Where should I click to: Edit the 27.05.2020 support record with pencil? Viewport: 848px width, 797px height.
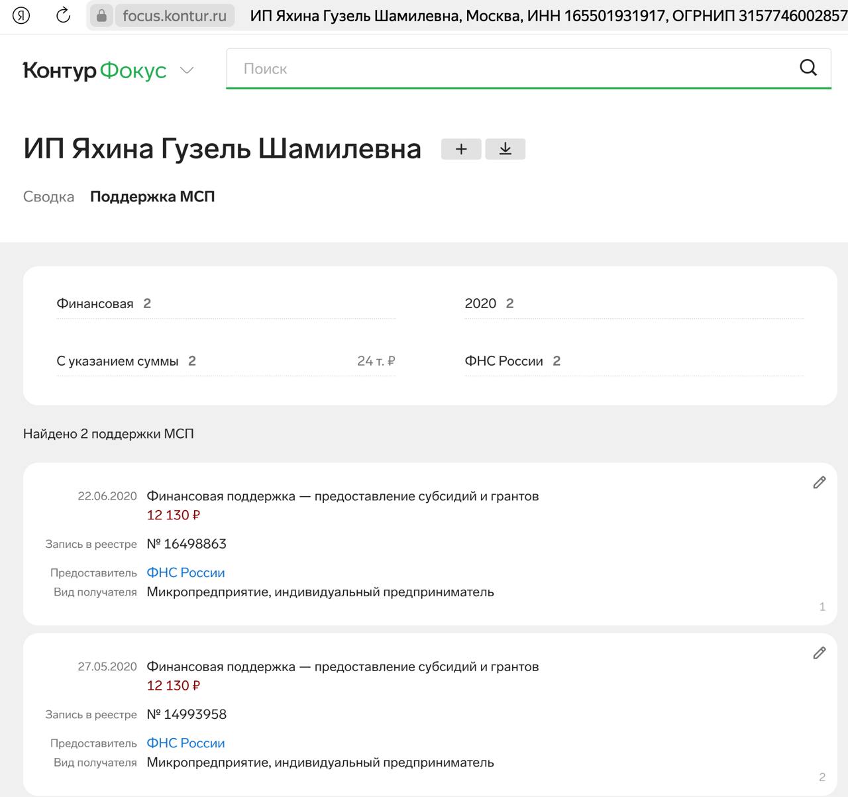[x=819, y=653]
